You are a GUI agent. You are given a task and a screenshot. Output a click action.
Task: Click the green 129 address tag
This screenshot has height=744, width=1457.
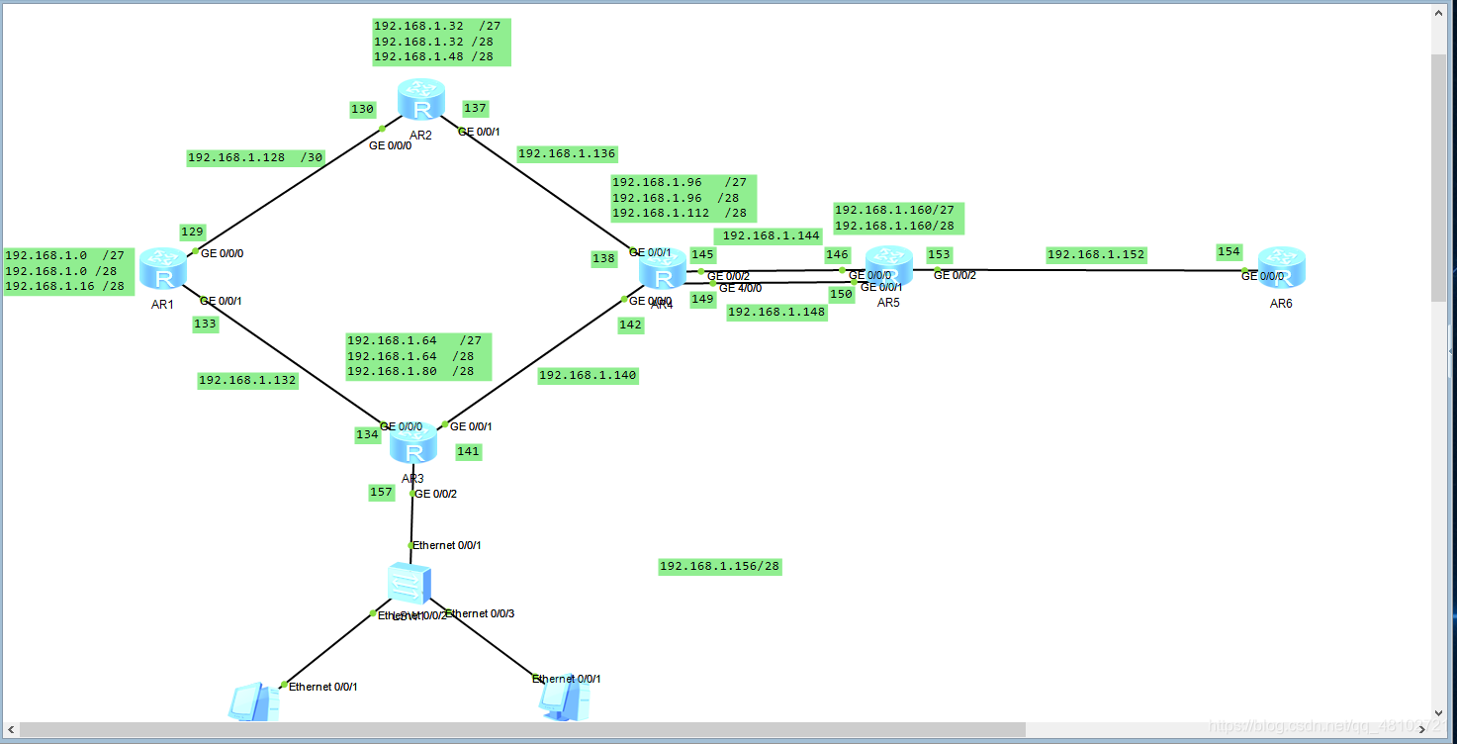193,232
